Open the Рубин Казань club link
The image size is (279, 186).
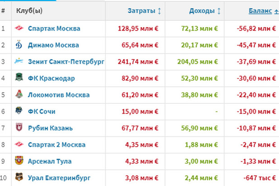click(x=51, y=128)
